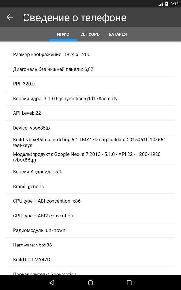Tap the Android Home circle button
The width and height of the screenshot is (181, 290).
(90, 283)
